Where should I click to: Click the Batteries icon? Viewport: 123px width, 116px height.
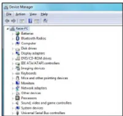click(17, 34)
